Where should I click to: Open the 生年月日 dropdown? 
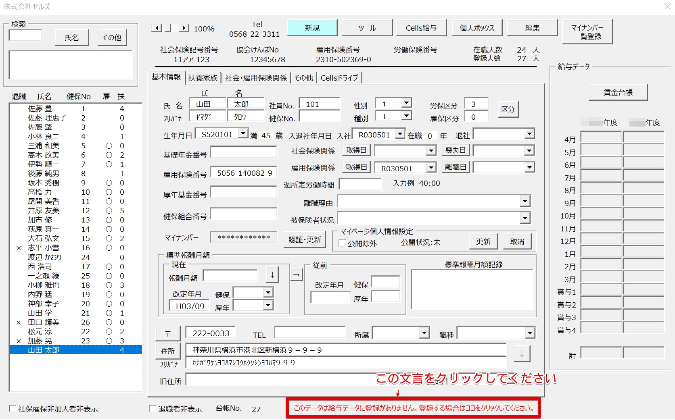tap(243, 133)
